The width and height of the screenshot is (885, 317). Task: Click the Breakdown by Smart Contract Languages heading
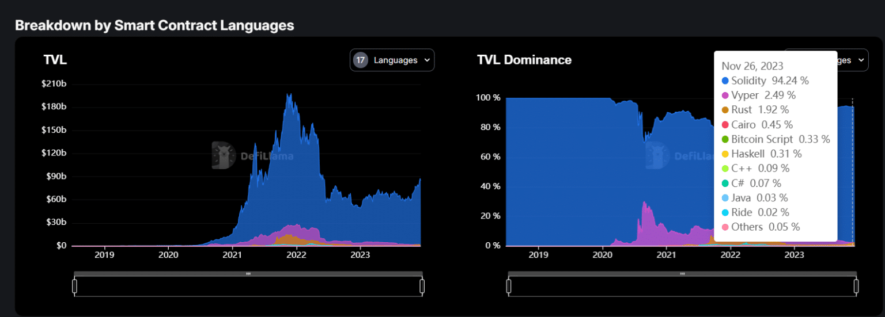[154, 25]
